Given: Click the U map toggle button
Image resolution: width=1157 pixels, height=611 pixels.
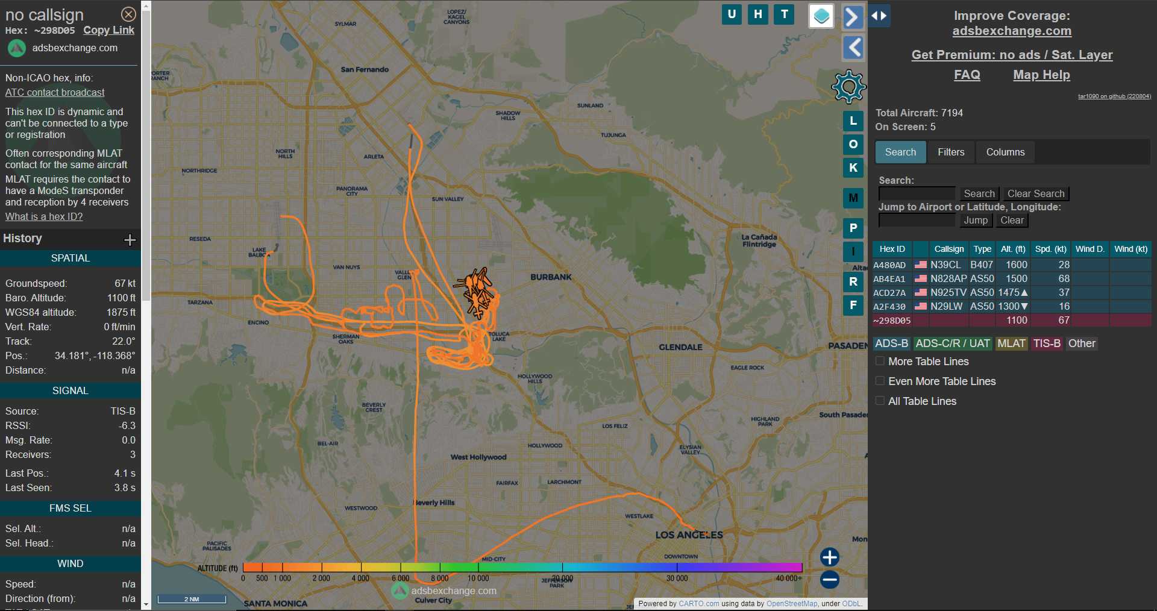Looking at the screenshot, I should tap(732, 14).
